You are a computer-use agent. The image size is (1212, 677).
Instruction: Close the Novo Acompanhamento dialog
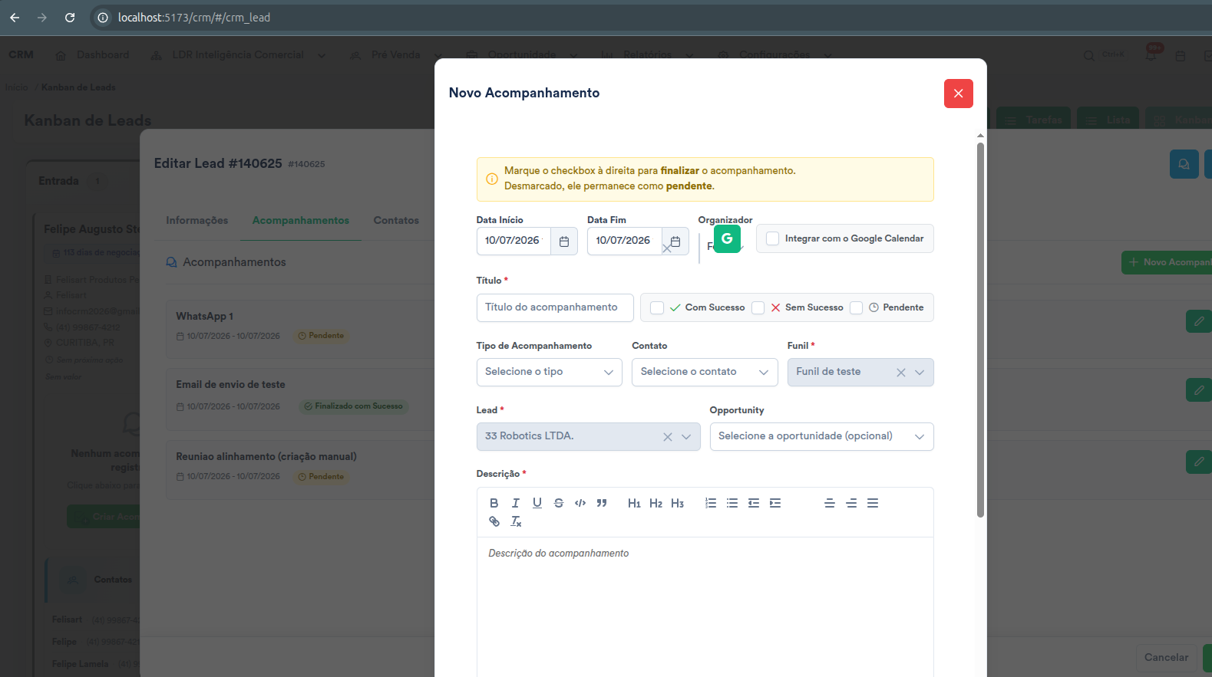959,94
